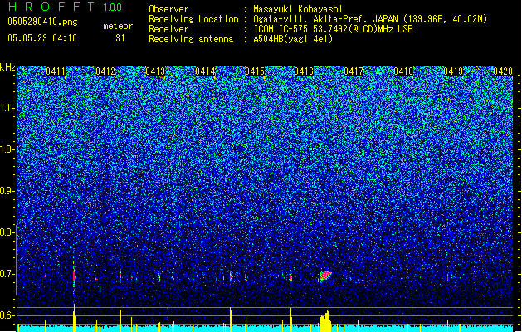Viewport: 522px width, 332px height.
Task: Select the 1.1 frequency axis label
Action: click(x=7, y=108)
